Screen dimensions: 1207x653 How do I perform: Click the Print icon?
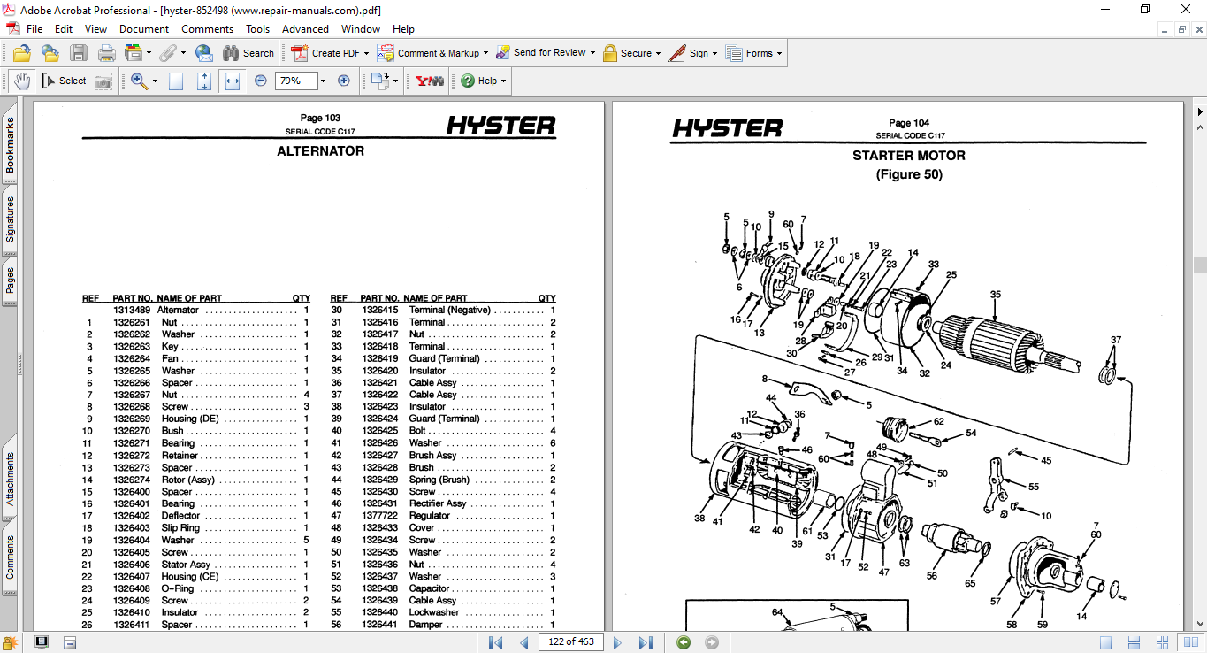coord(107,53)
